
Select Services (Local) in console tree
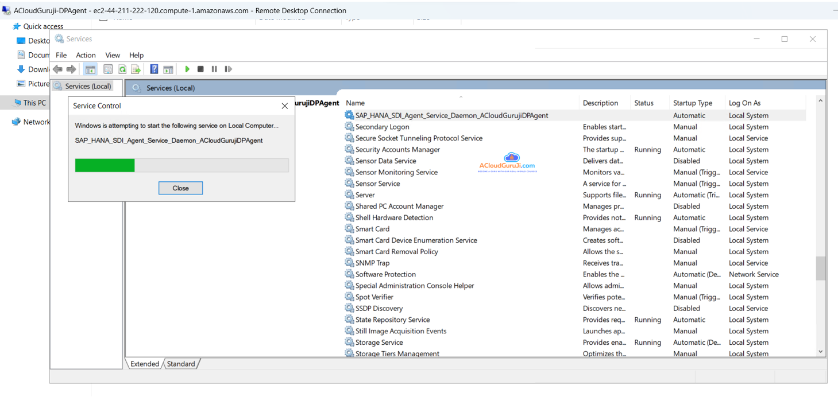[87, 86]
